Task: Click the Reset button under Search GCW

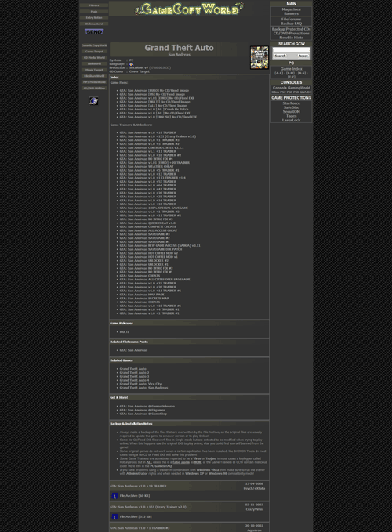Action: click(303, 56)
